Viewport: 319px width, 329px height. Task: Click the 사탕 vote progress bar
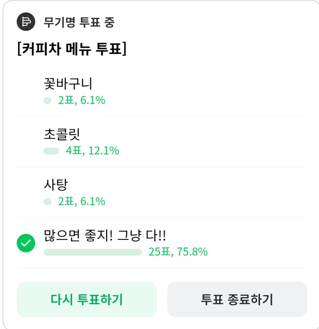click(x=48, y=202)
